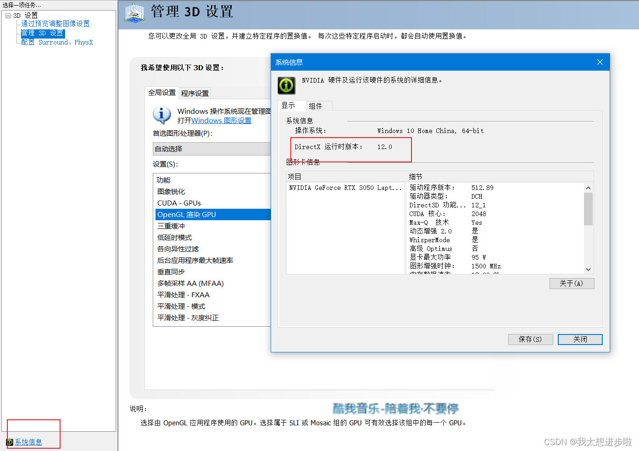Select 平滑处理 - 灰度纠正 setting row
This screenshot has width=639, height=451.
[x=213, y=318]
